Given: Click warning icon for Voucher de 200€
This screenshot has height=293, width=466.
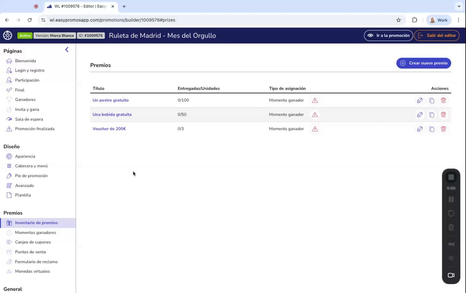Looking at the screenshot, I should click(x=315, y=129).
